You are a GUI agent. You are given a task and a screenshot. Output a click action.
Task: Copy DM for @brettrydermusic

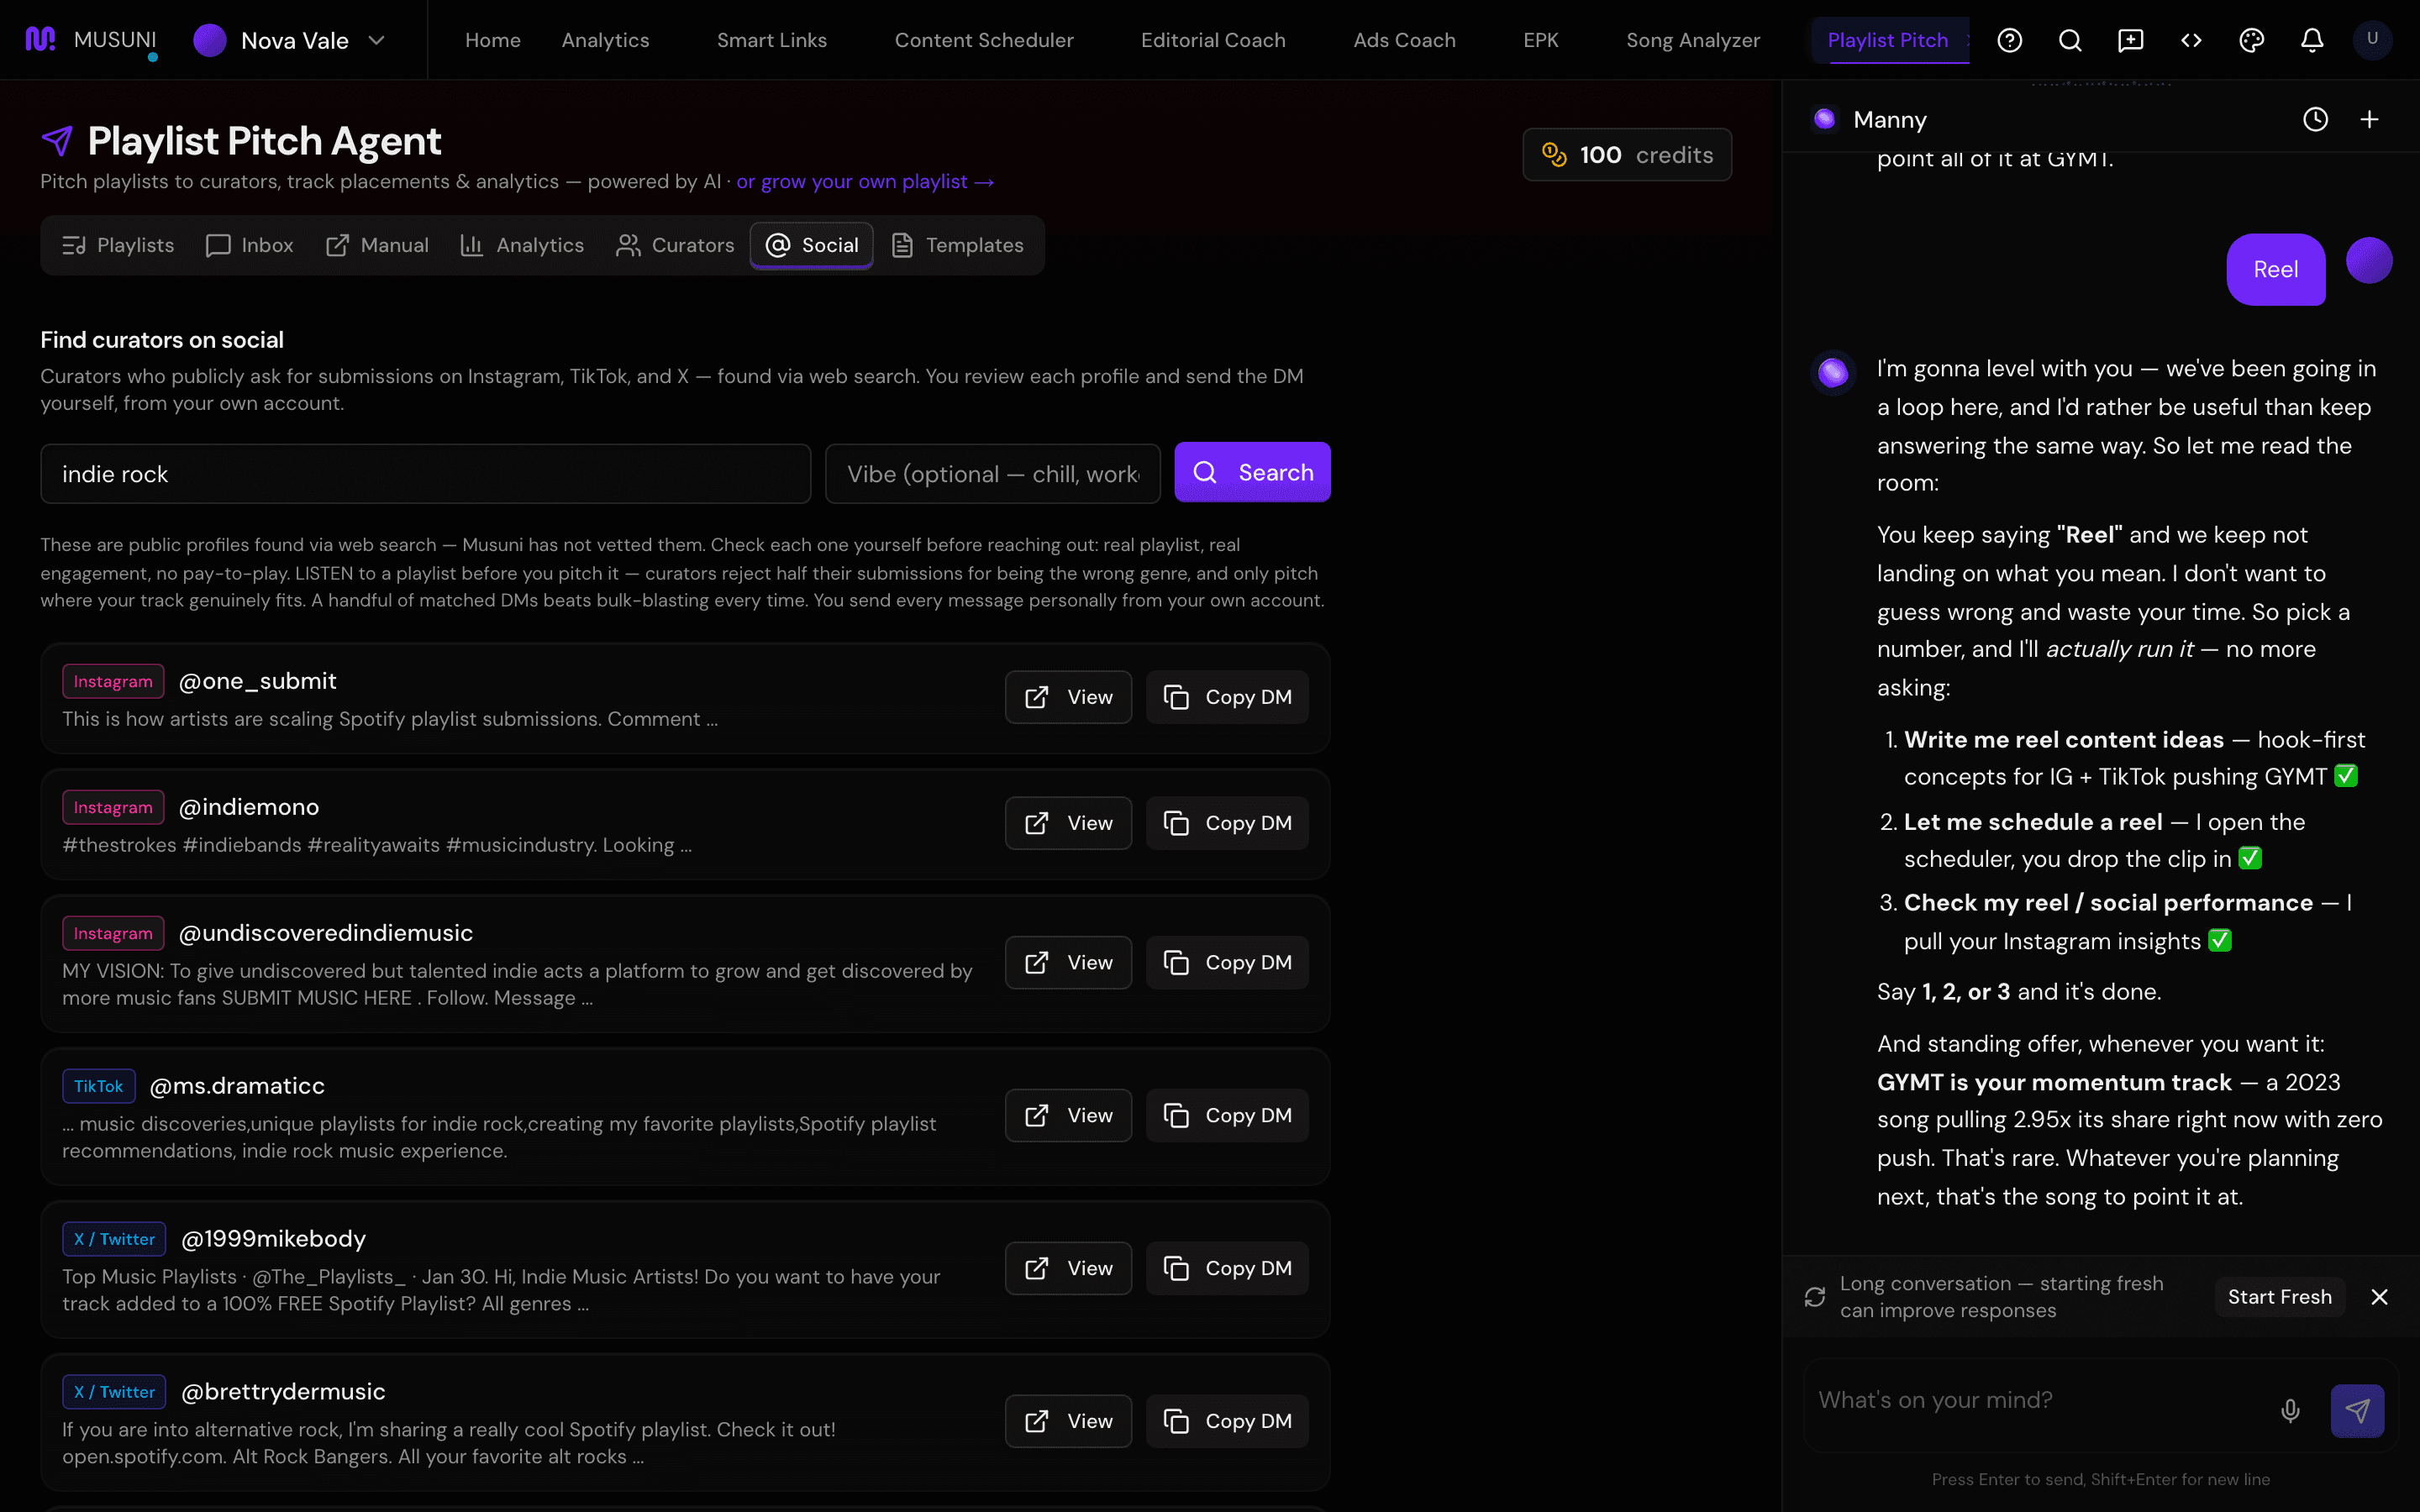click(x=1227, y=1421)
